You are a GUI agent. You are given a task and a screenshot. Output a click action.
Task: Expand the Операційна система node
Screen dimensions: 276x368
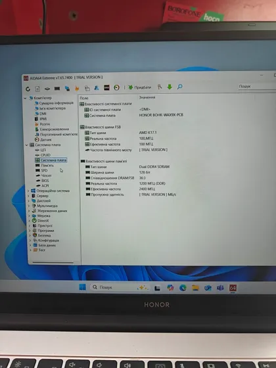click(x=28, y=191)
